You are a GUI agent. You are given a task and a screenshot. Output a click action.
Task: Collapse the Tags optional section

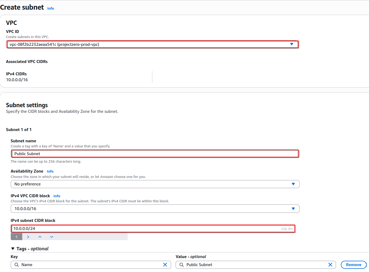point(30,249)
